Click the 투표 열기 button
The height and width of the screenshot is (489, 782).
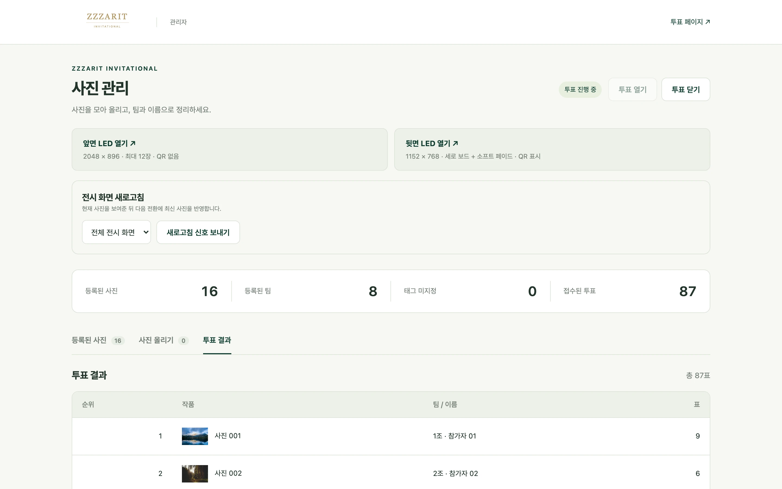632,90
